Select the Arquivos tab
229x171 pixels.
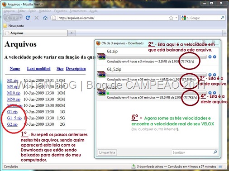35,33
